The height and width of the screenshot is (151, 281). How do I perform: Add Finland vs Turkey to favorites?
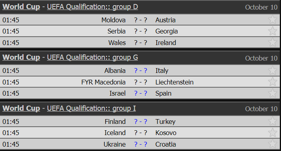coord(273,121)
